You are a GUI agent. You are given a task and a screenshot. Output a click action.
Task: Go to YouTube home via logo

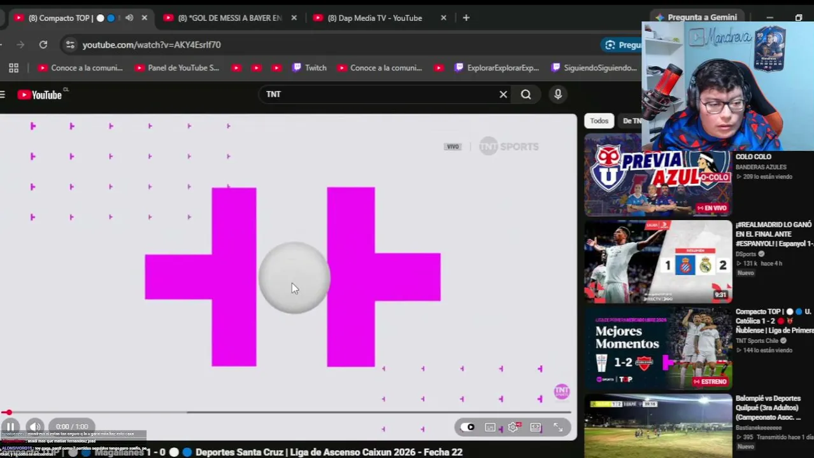coord(39,95)
